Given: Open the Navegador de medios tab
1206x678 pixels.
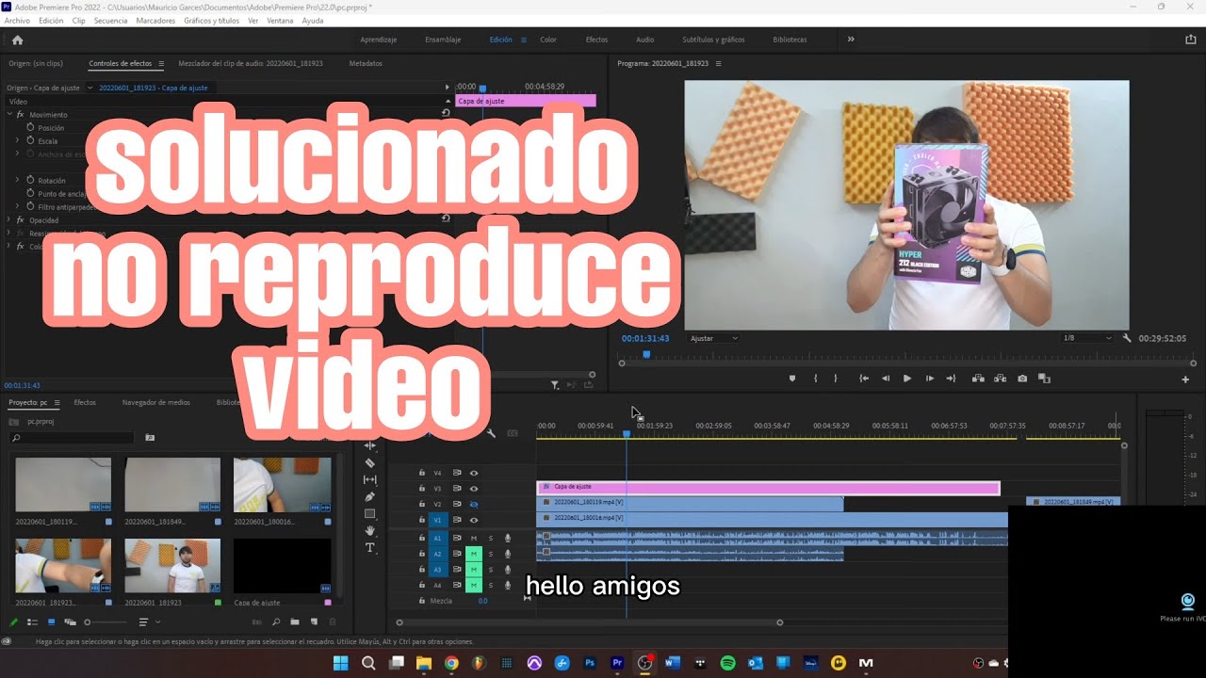Looking at the screenshot, I should (156, 402).
